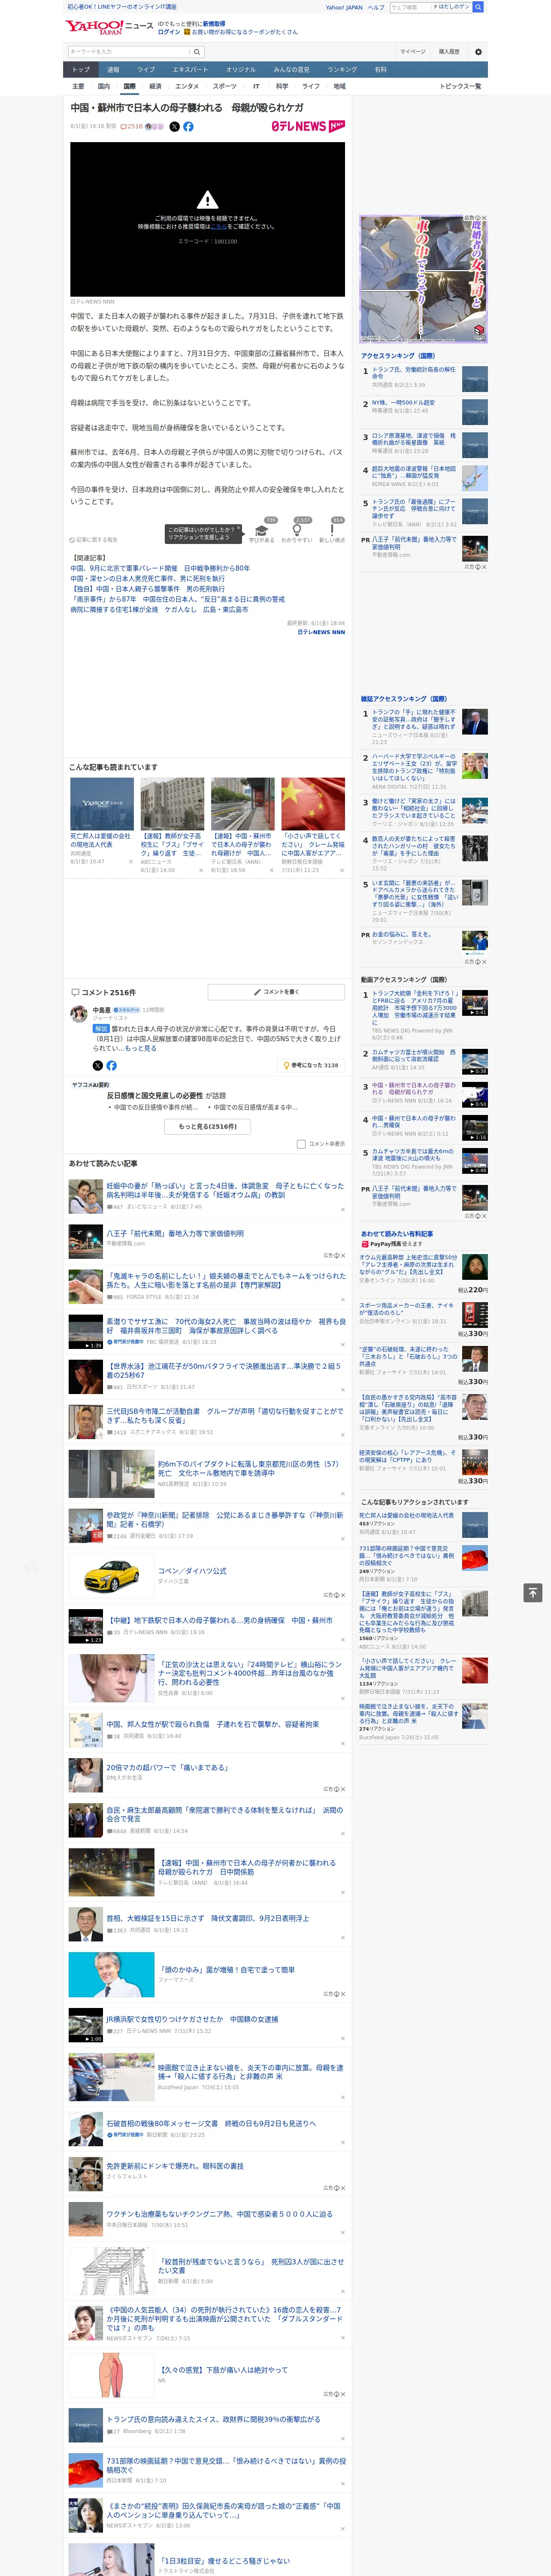Screen dimensions: 551x2576
Task: Focus the ウェブ検索 input at top right
Action: click(x=411, y=7)
